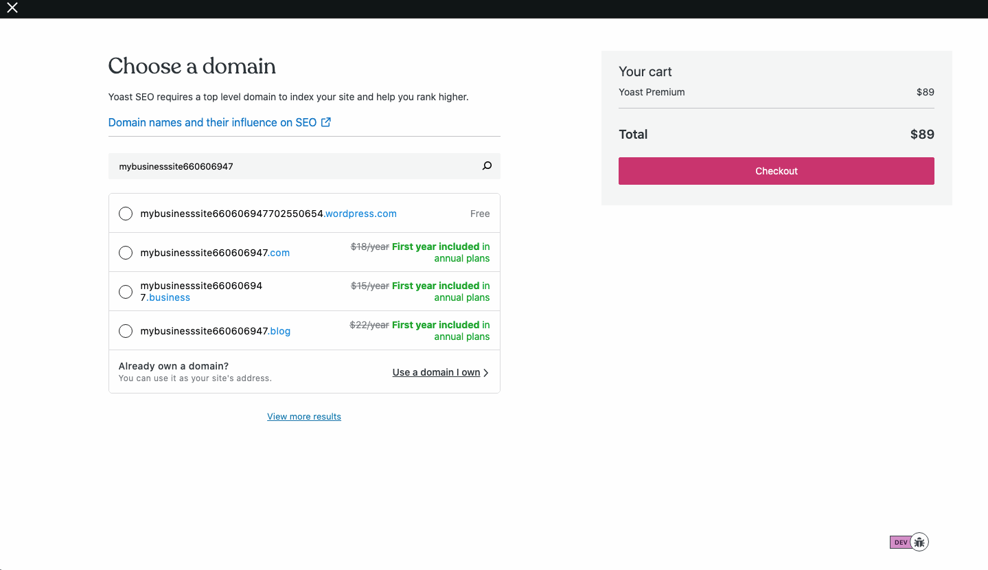The width and height of the screenshot is (988, 570).
Task: Open the bug report debug icon
Action: 919,542
